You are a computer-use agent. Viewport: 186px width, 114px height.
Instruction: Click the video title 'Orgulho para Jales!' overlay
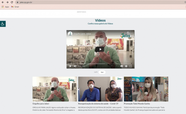pos(82,34)
